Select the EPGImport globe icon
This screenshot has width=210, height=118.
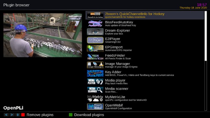[95, 49]
